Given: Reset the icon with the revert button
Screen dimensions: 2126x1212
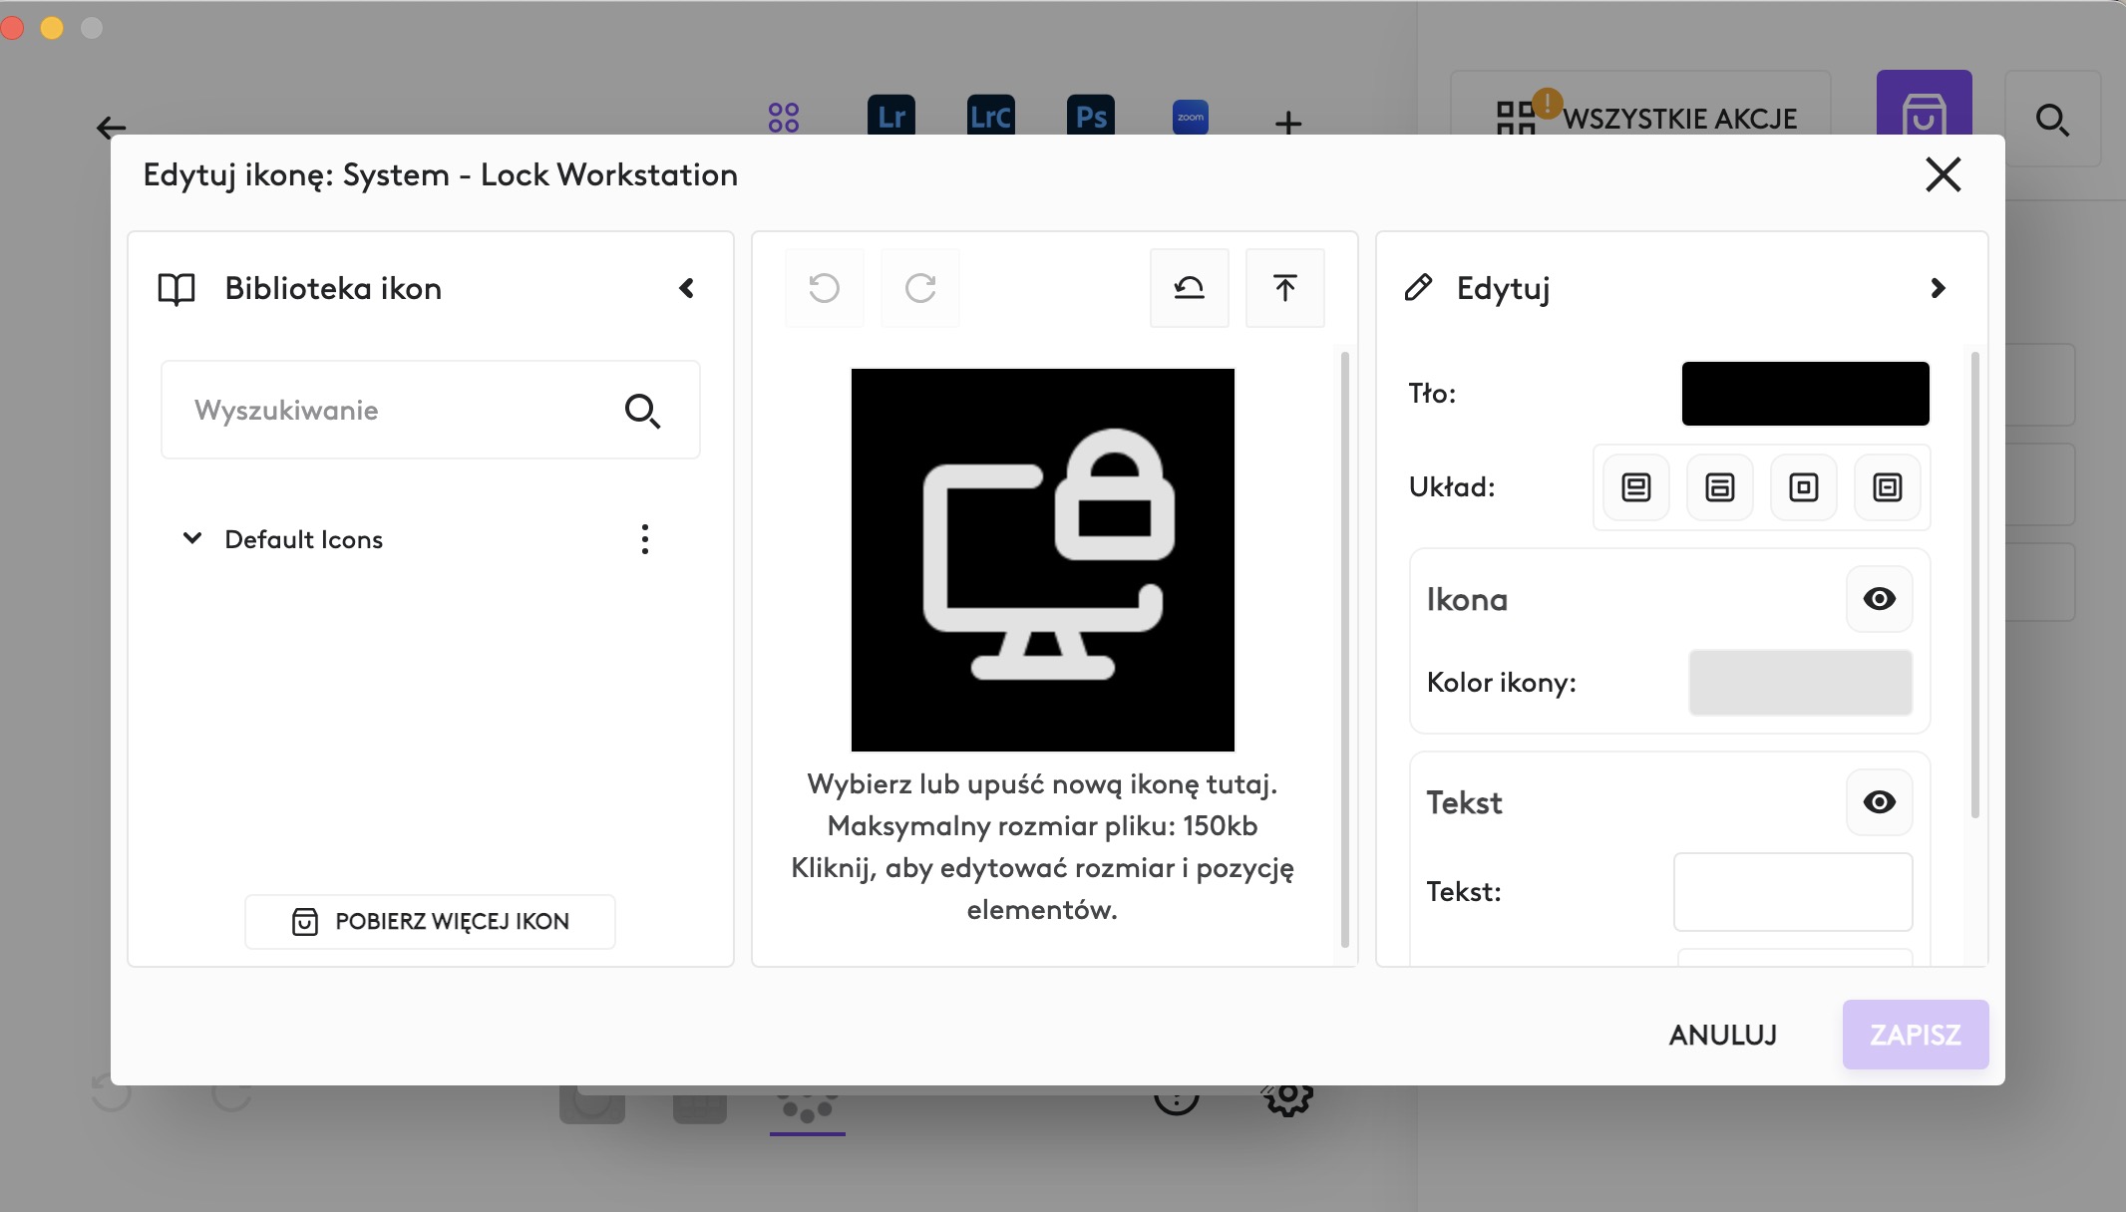Looking at the screenshot, I should coord(1189,288).
